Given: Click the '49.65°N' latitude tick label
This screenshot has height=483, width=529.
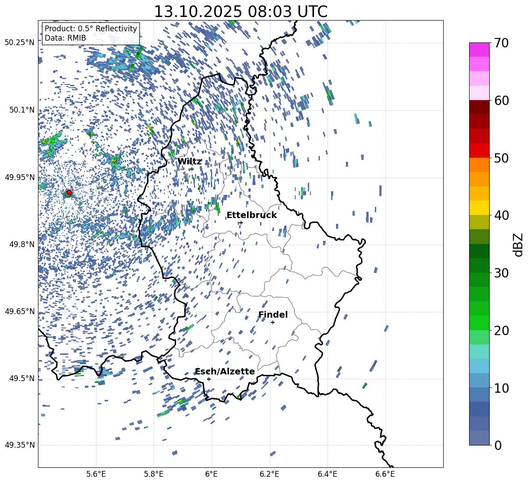Looking at the screenshot, I should (19, 311).
